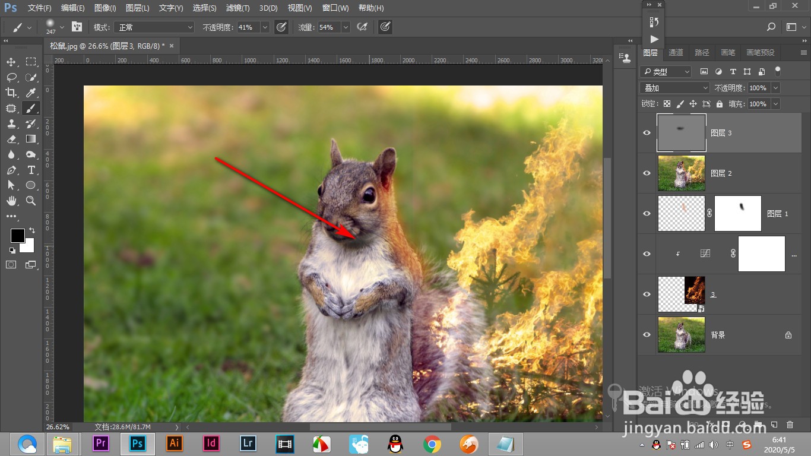Open the flow 54% slider dropdown
The image size is (811, 456).
[x=346, y=27]
